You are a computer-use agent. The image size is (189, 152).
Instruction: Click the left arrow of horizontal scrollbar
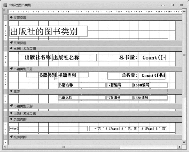click(x=5, y=147)
